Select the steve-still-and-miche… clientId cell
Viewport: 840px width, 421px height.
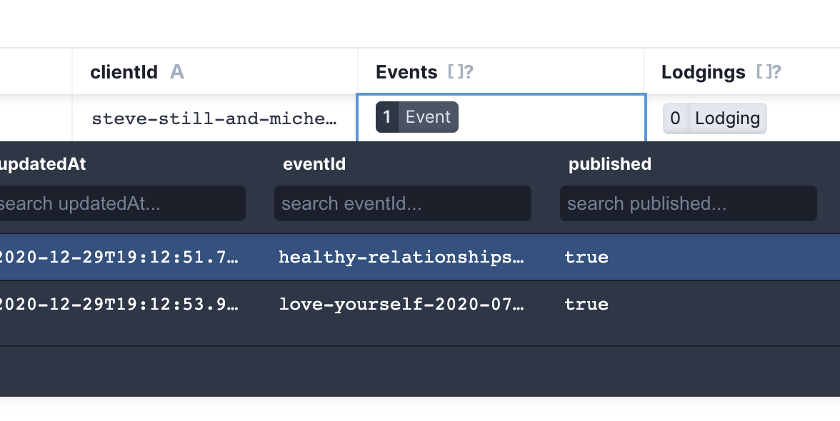pos(215,118)
